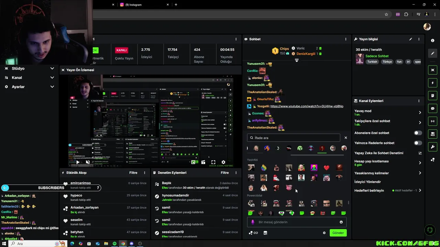Select the last emote set avatar tab
Viewport: 440px width, 247px height.
[344, 148]
